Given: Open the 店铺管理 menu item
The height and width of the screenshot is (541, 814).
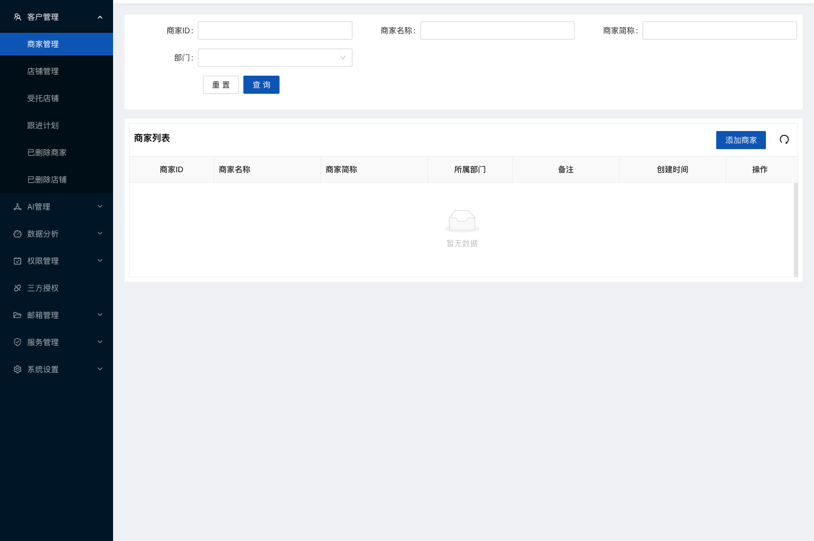Looking at the screenshot, I should click(57, 71).
